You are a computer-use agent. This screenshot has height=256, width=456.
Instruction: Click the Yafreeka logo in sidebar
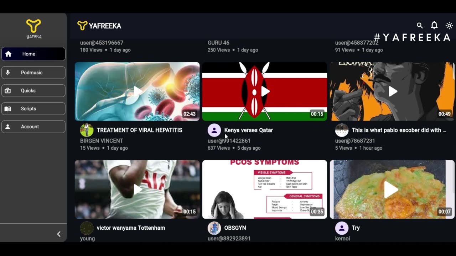tap(34, 29)
